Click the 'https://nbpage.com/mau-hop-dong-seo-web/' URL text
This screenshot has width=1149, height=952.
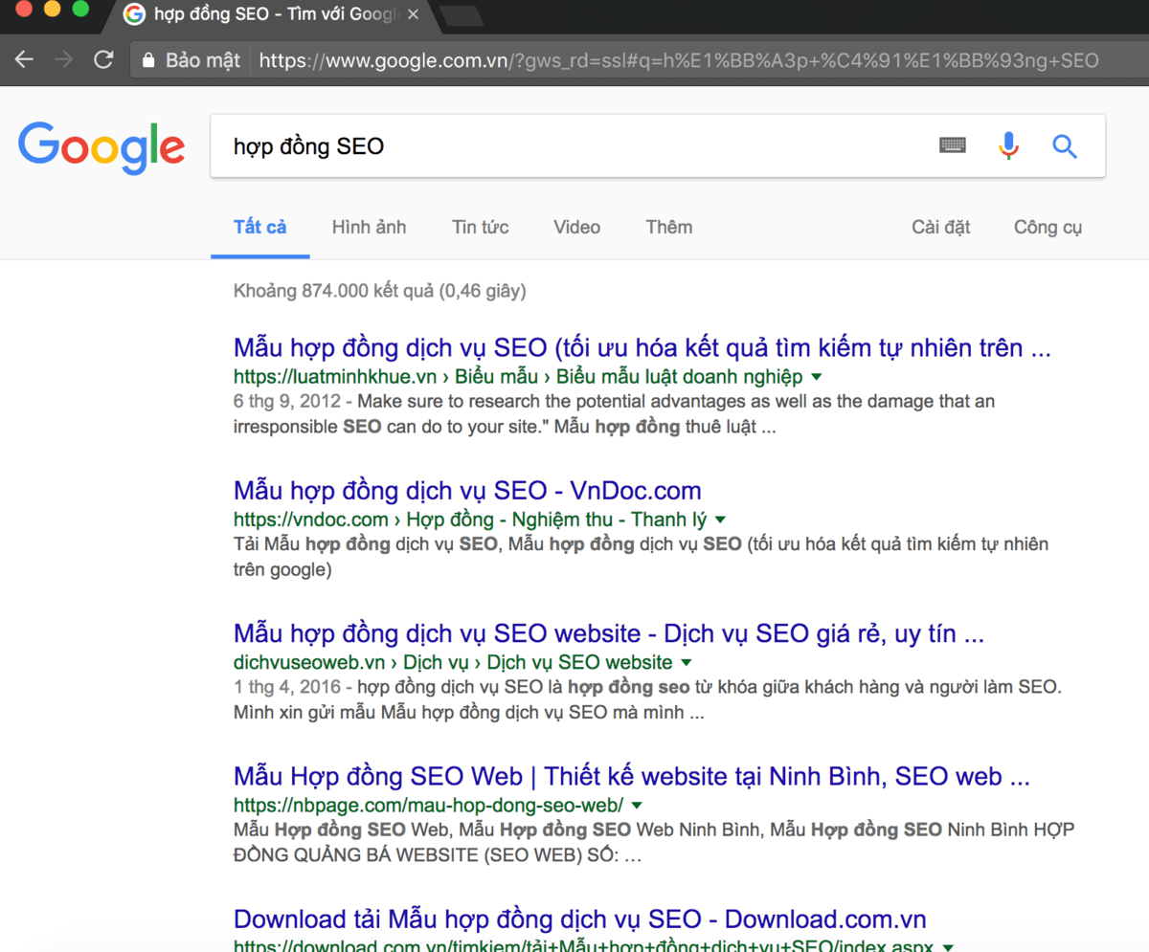(x=428, y=805)
